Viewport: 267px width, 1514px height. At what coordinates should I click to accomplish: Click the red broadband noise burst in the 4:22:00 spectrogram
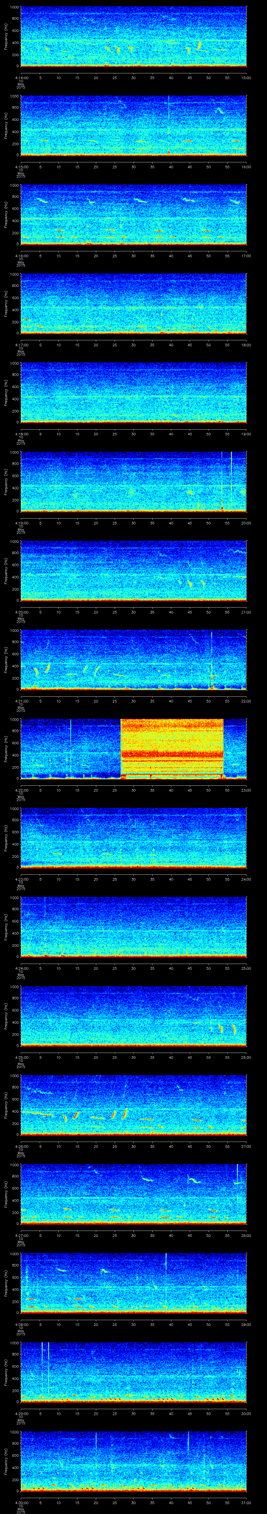click(172, 749)
